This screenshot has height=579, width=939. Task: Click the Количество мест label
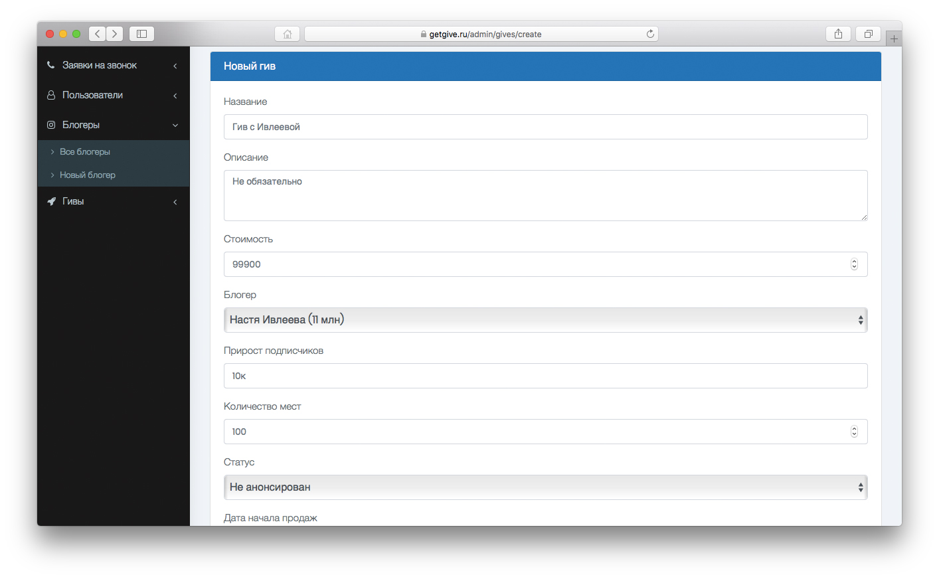pyautogui.click(x=262, y=406)
